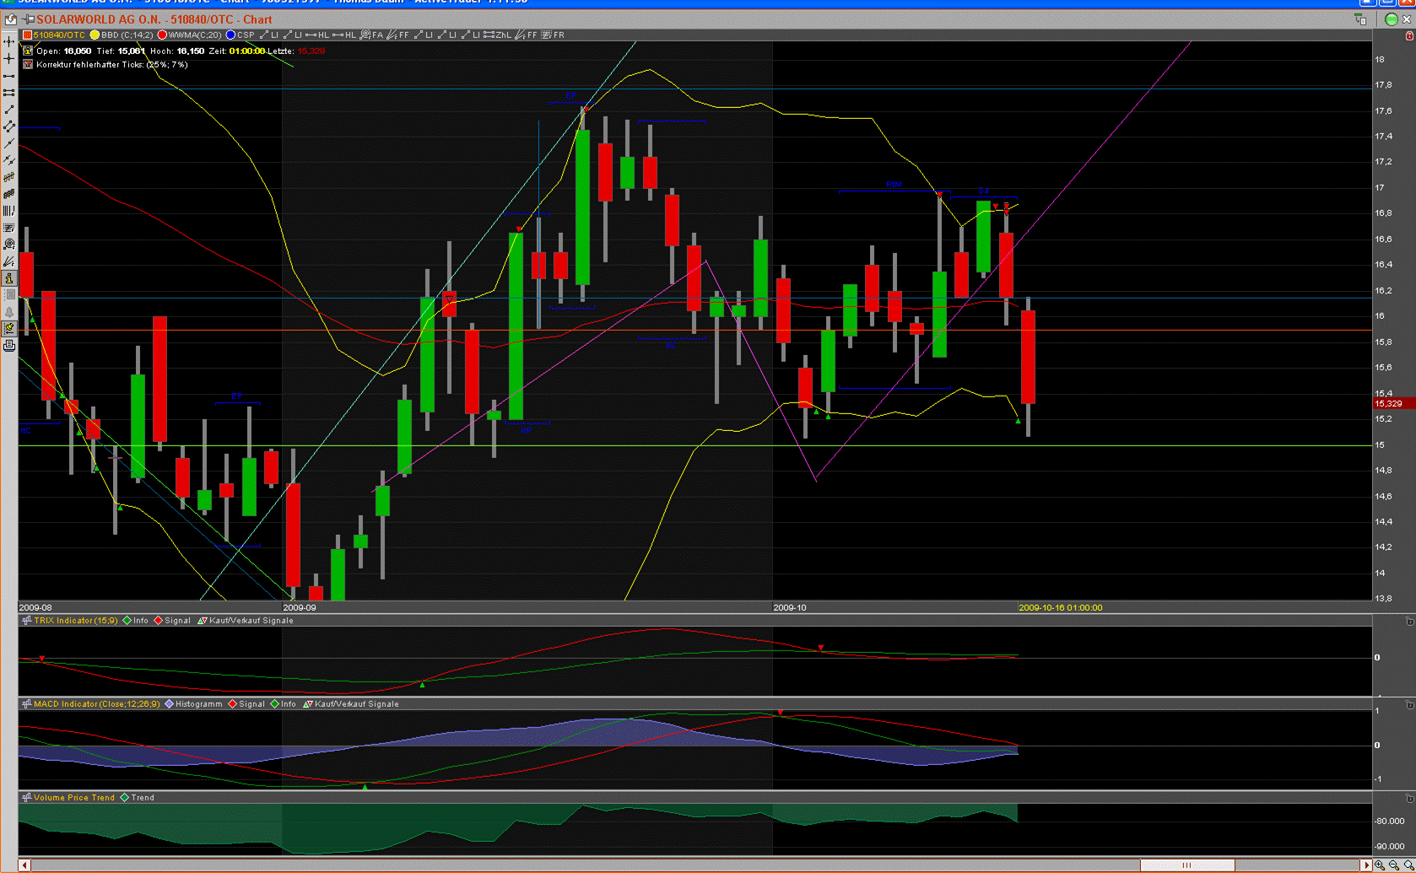Click the zoom-in magnifier at bottom right
1416x873 pixels.
pos(1380,865)
